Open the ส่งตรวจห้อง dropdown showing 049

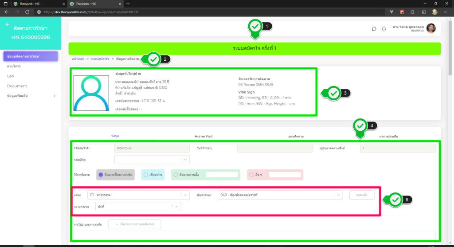(280, 195)
